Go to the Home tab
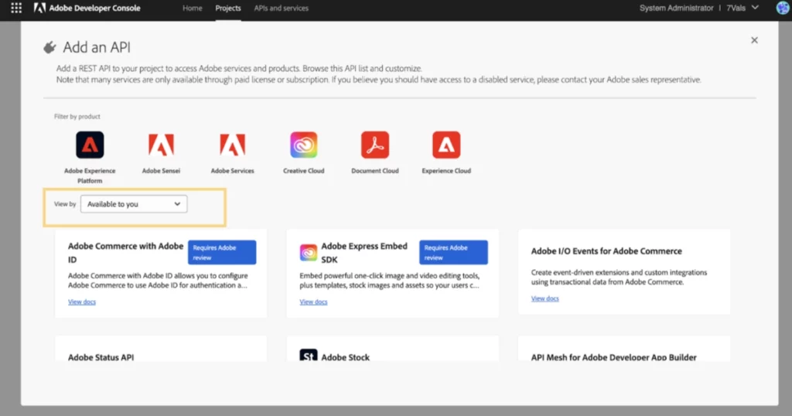792x416 pixels. click(193, 8)
